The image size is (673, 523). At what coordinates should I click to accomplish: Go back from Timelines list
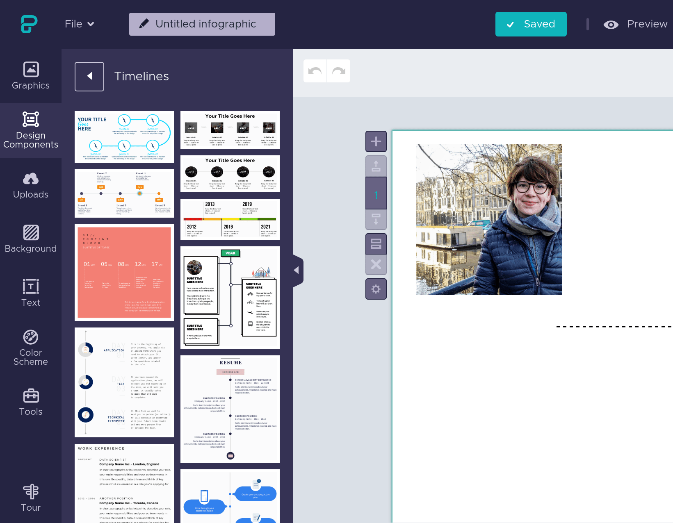(89, 77)
